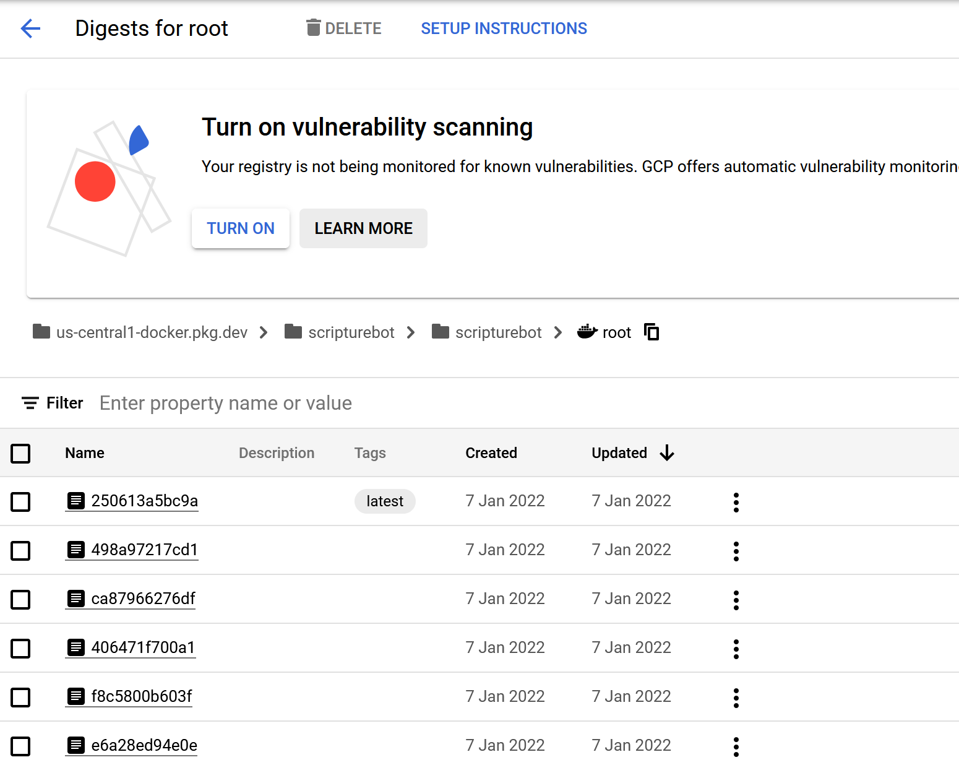This screenshot has height=765, width=959.
Task: Check the box for digest f8c5800b603f
Action: (20, 698)
